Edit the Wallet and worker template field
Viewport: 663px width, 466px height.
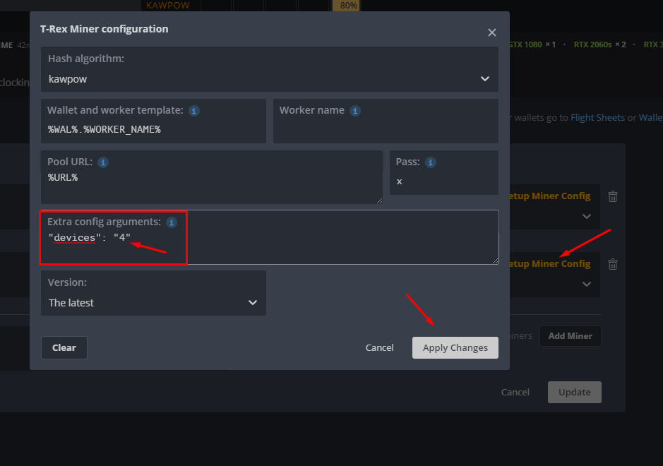point(153,121)
